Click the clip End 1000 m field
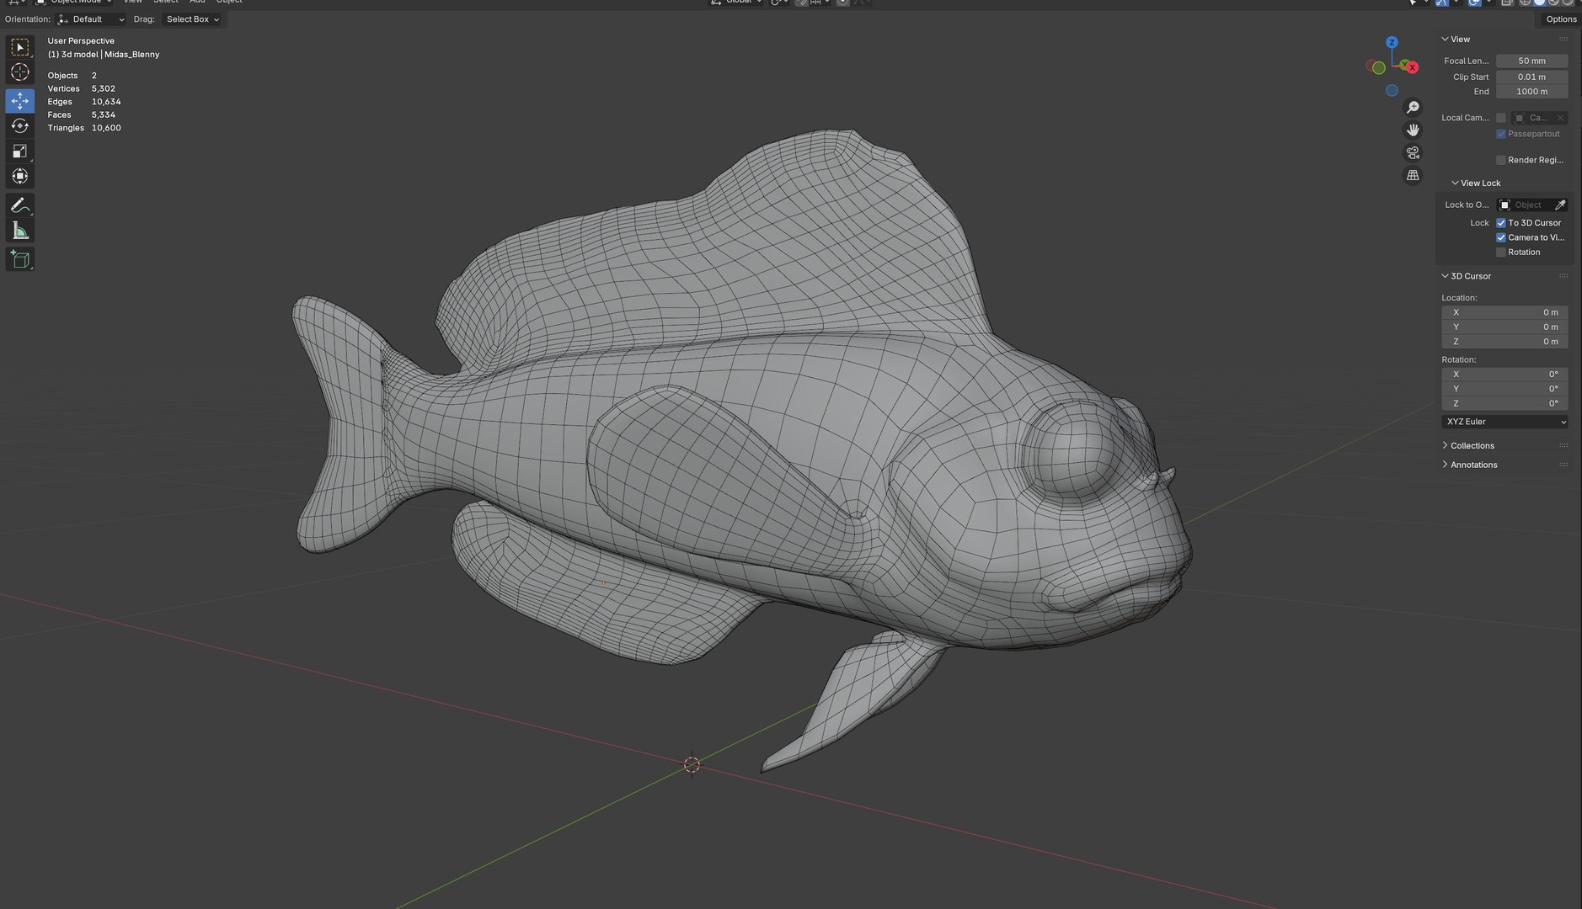The height and width of the screenshot is (909, 1582). [x=1531, y=92]
